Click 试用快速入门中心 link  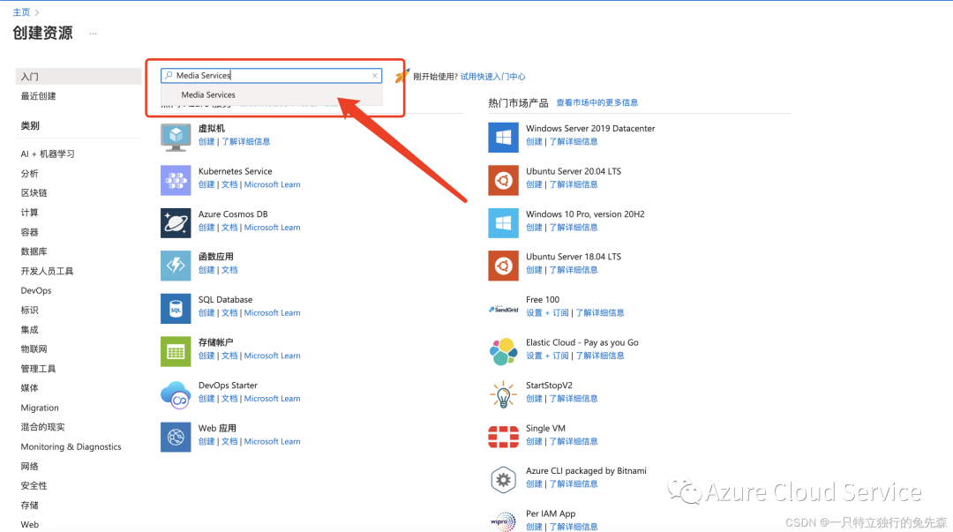click(492, 77)
